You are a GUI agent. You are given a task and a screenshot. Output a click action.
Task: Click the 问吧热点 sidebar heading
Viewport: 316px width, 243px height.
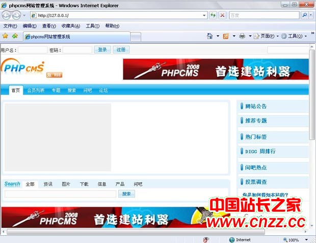(x=256, y=167)
